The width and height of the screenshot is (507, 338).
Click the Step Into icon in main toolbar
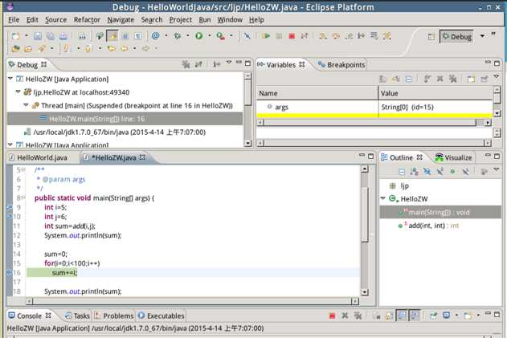click(x=322, y=36)
